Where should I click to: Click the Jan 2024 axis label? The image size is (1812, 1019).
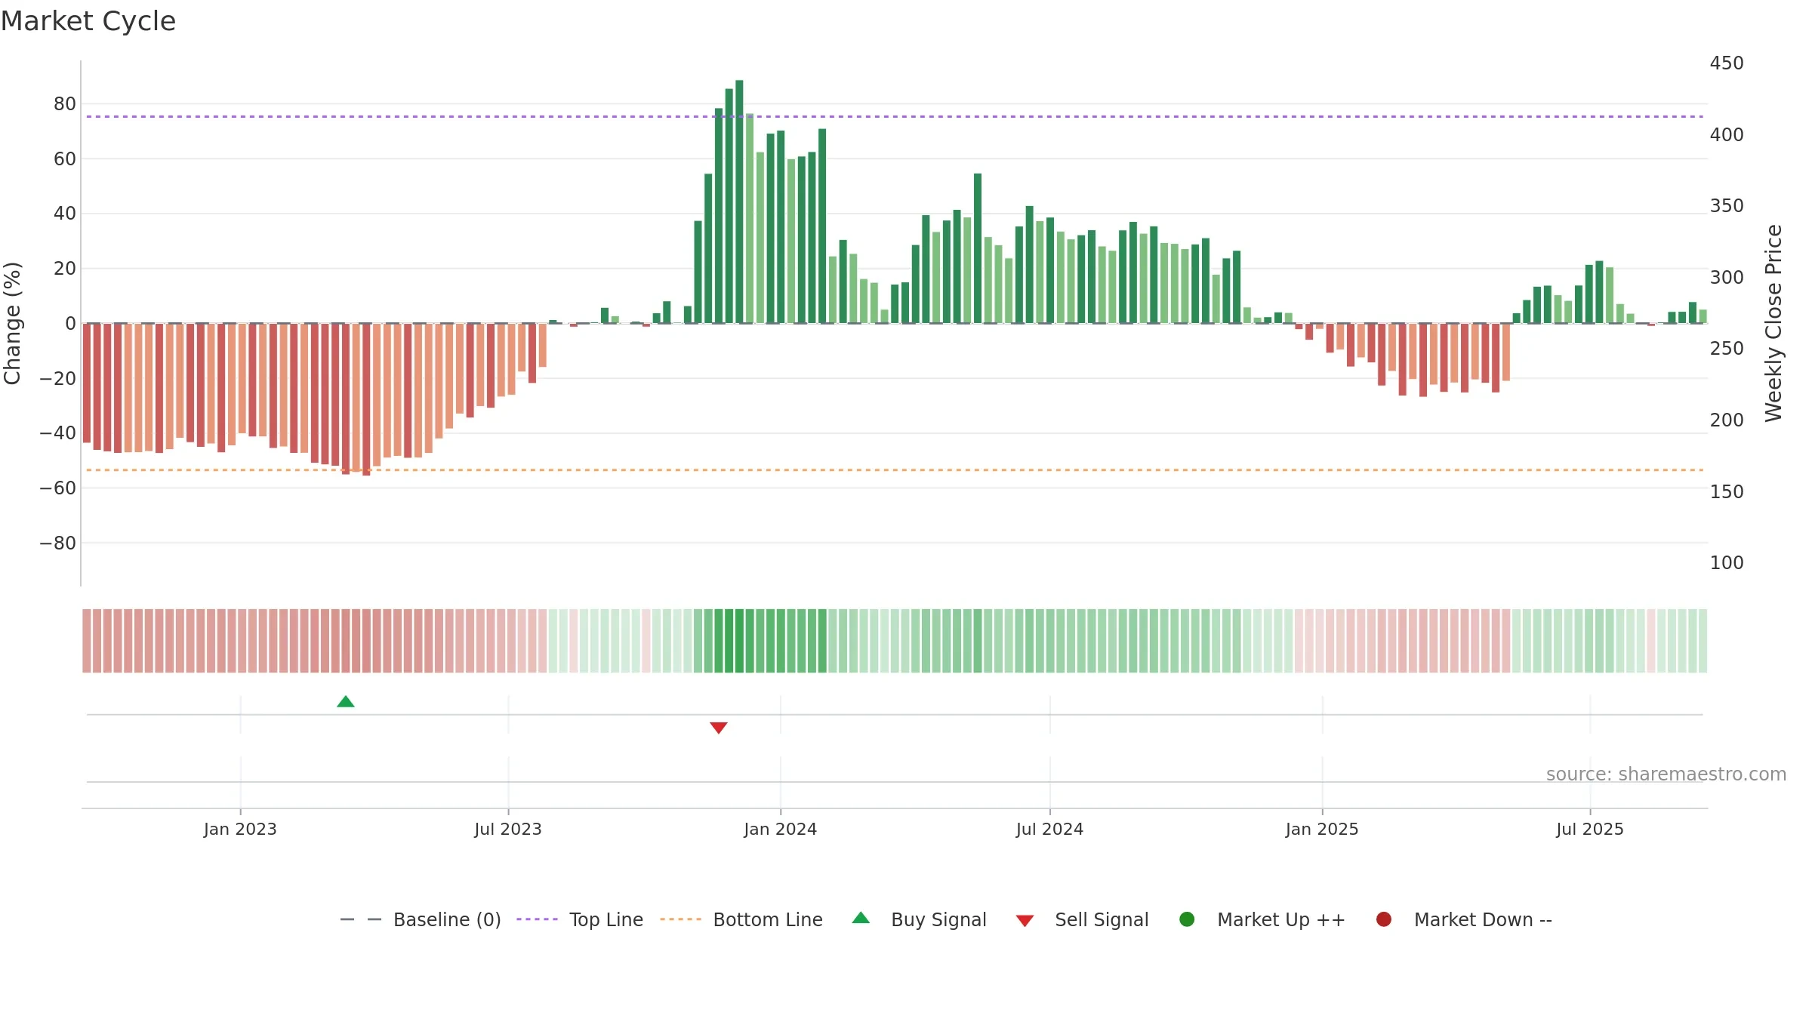(x=781, y=830)
